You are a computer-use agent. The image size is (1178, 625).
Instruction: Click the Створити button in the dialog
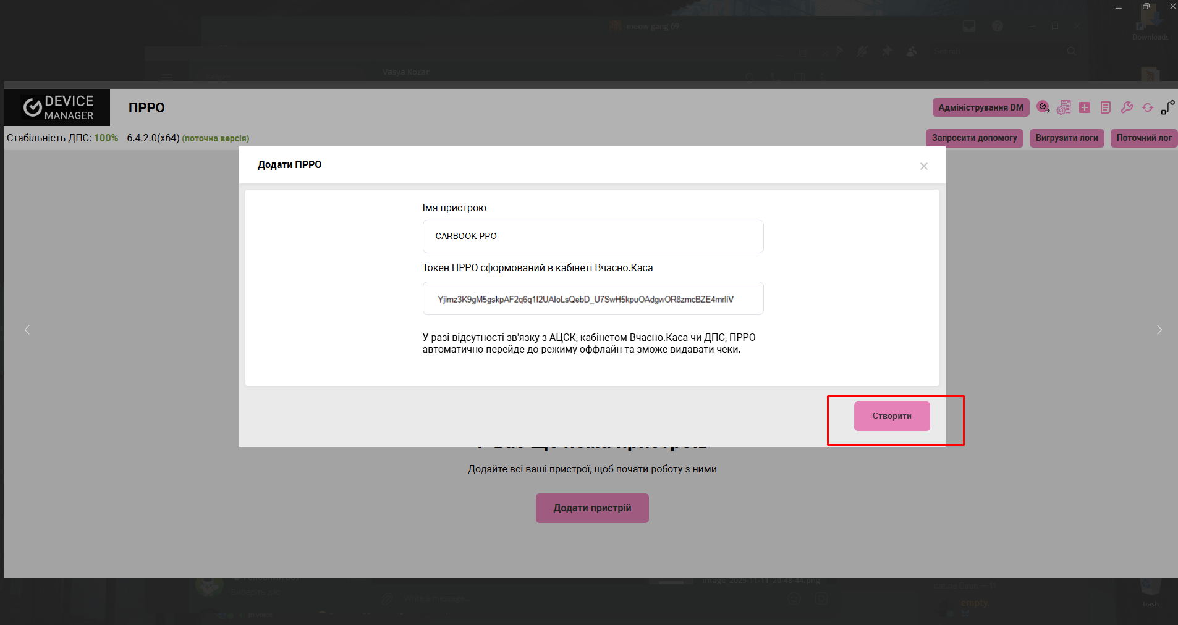pos(891,416)
